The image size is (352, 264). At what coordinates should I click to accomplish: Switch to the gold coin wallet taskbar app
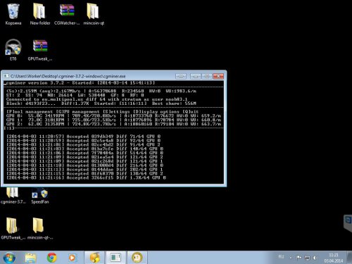95,258
